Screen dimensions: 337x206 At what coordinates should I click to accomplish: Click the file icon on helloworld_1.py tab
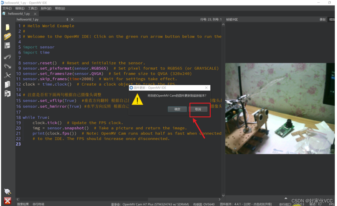[x=4, y=14]
